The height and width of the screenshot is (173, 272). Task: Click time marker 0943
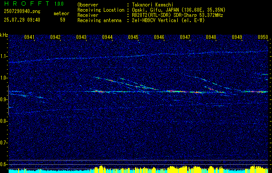coord(81,37)
